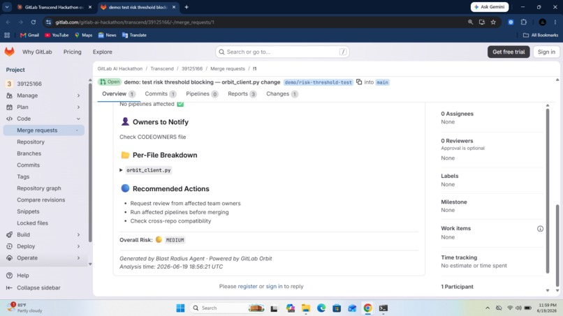Open File Explorer from taskbar
Image resolution: width=563 pixels, height=316 pixels.
pos(305,308)
